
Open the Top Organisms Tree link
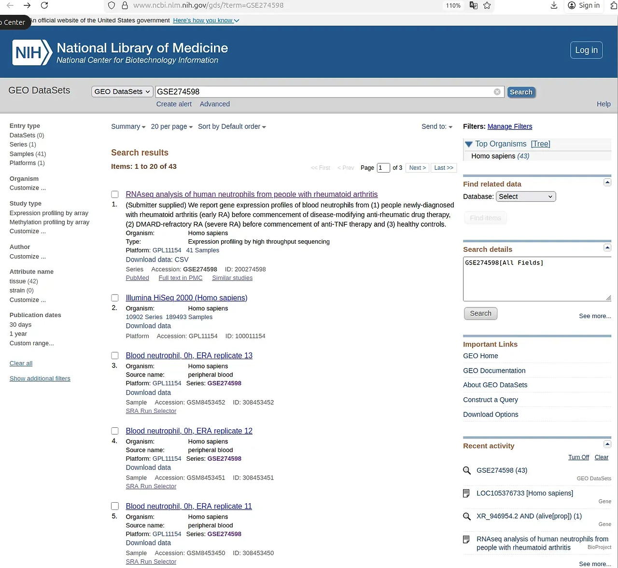click(540, 144)
